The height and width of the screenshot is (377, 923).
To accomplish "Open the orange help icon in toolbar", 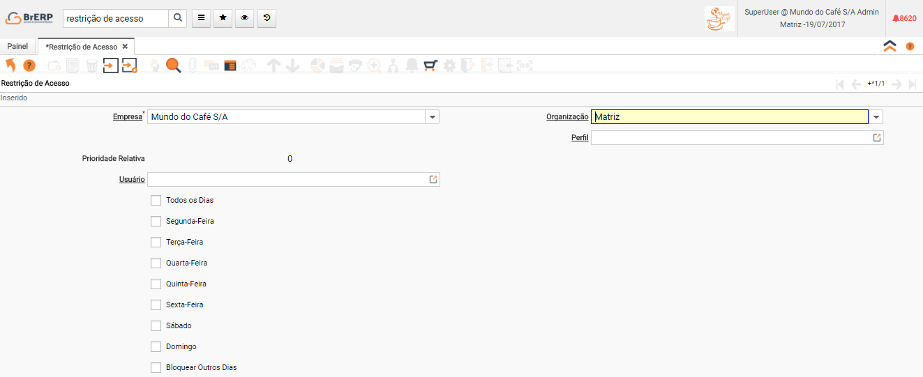I will [x=29, y=66].
